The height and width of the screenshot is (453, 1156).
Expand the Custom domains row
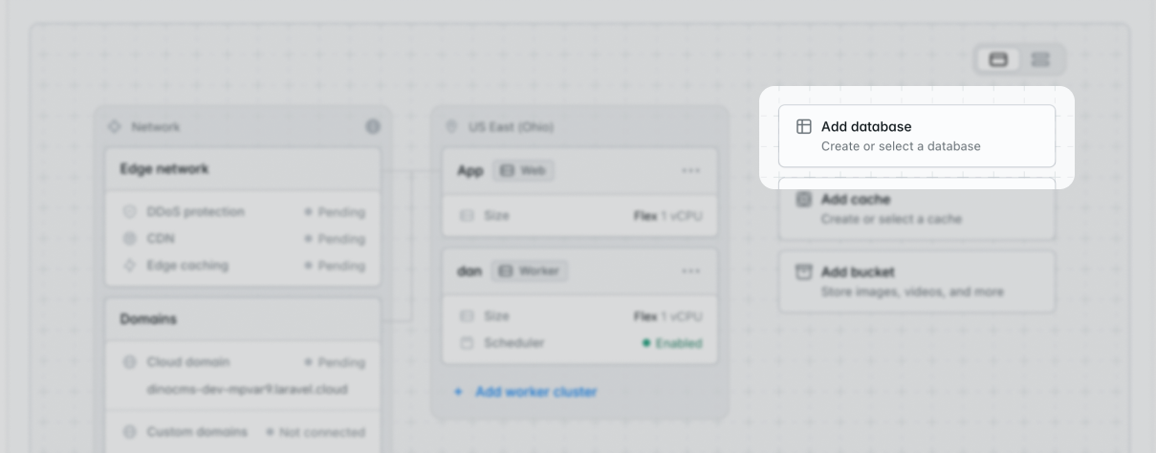(243, 432)
